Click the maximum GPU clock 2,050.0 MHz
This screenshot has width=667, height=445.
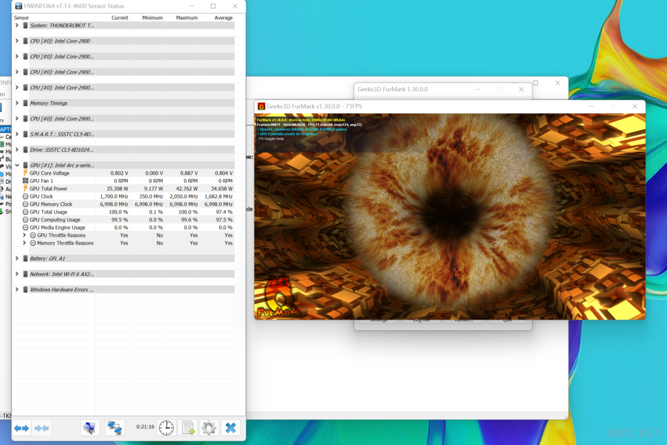184,196
